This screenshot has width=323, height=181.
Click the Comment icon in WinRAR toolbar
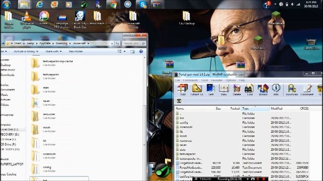[307, 90]
